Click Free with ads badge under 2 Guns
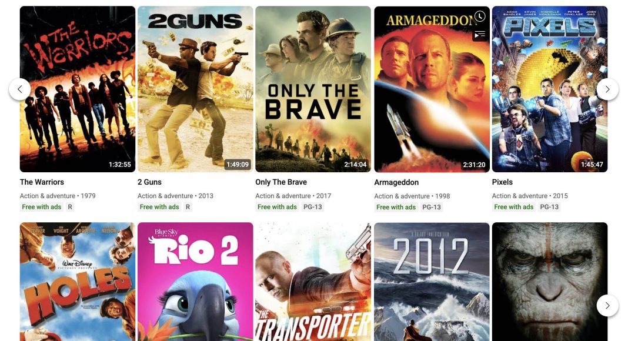Viewport: 628px width, 341px height. (159, 207)
